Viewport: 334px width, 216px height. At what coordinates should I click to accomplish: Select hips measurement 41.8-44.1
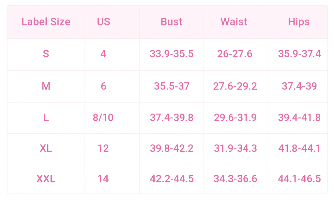299,148
